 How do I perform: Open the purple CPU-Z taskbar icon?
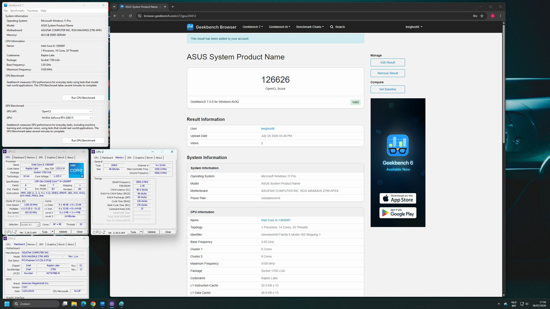point(112,304)
